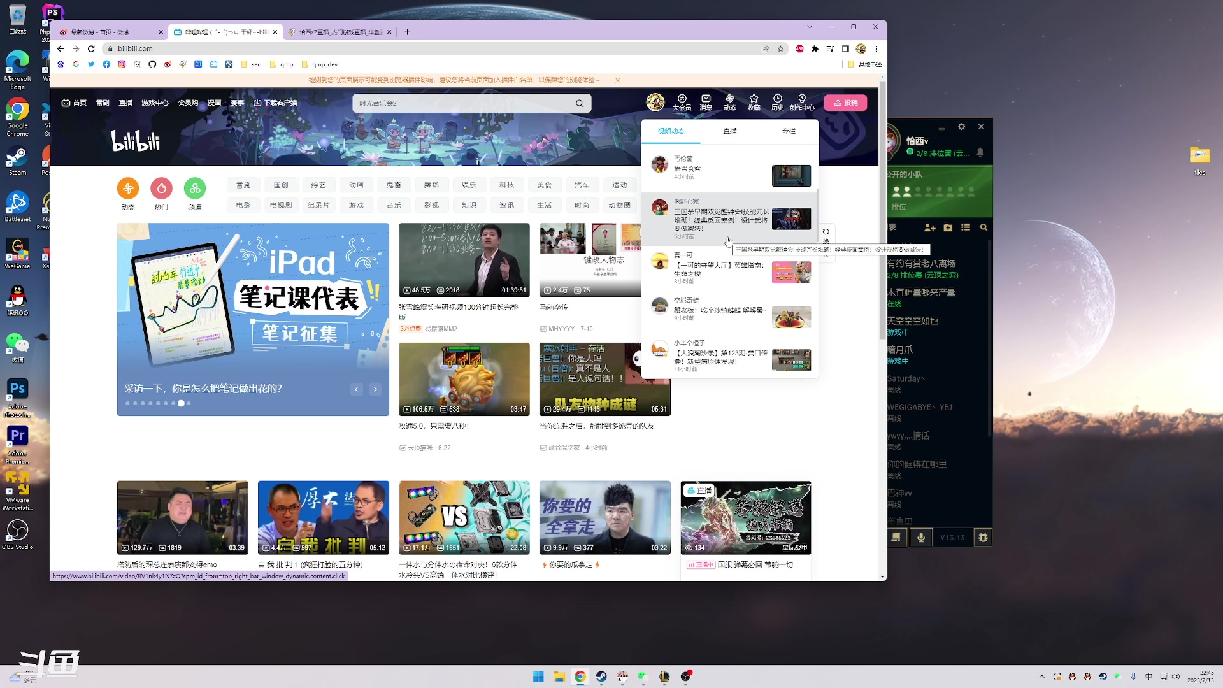
Task: Select the 鬼畜 category button
Action: [394, 185]
